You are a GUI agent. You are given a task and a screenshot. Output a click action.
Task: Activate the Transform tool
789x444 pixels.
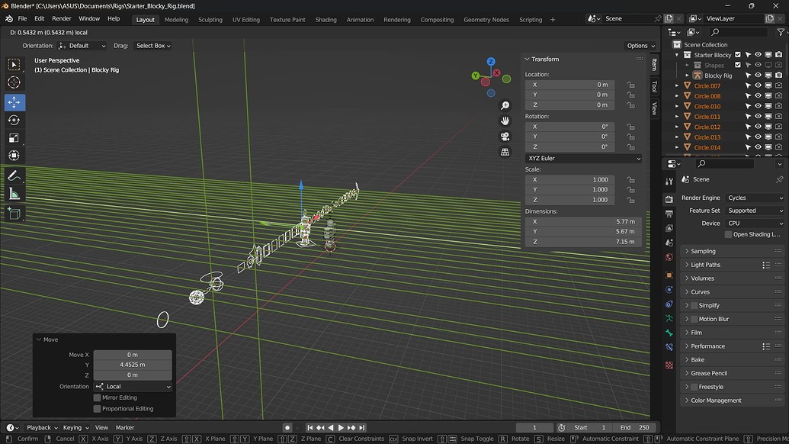tap(14, 156)
